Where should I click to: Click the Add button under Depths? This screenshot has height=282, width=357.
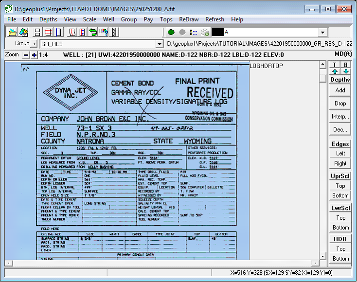pos(340,90)
